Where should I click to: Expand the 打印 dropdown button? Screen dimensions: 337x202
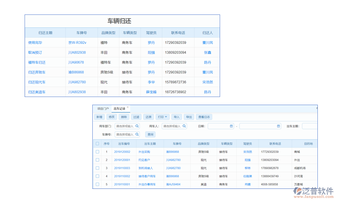click(x=163, y=117)
